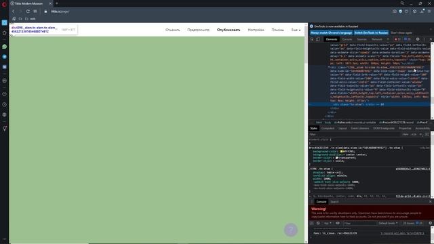Select the highlighted tn-atom div line
Viewport: 434px width, 244px height.
[369, 104]
